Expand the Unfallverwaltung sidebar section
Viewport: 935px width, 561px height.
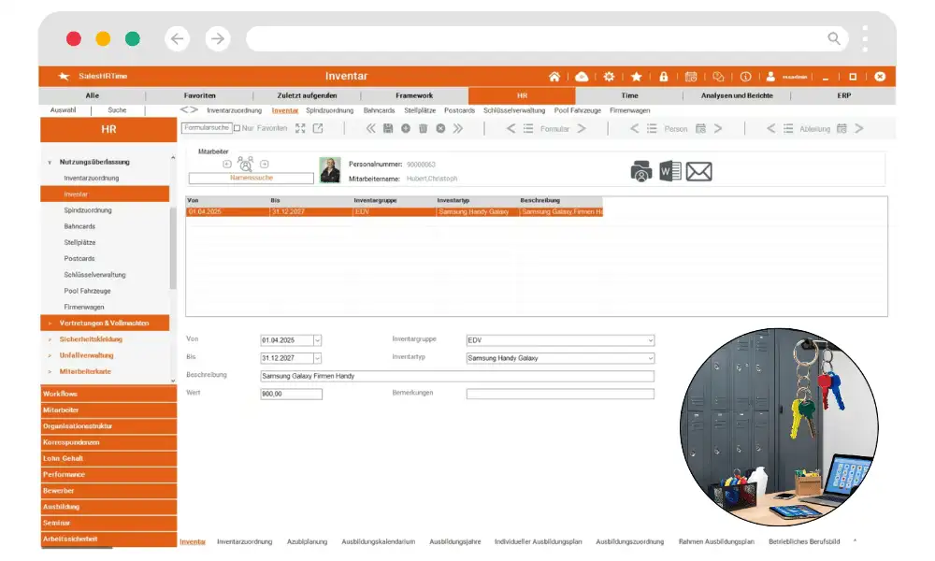coord(50,355)
